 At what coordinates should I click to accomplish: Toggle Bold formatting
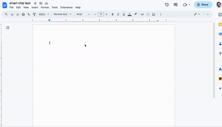(113, 14)
